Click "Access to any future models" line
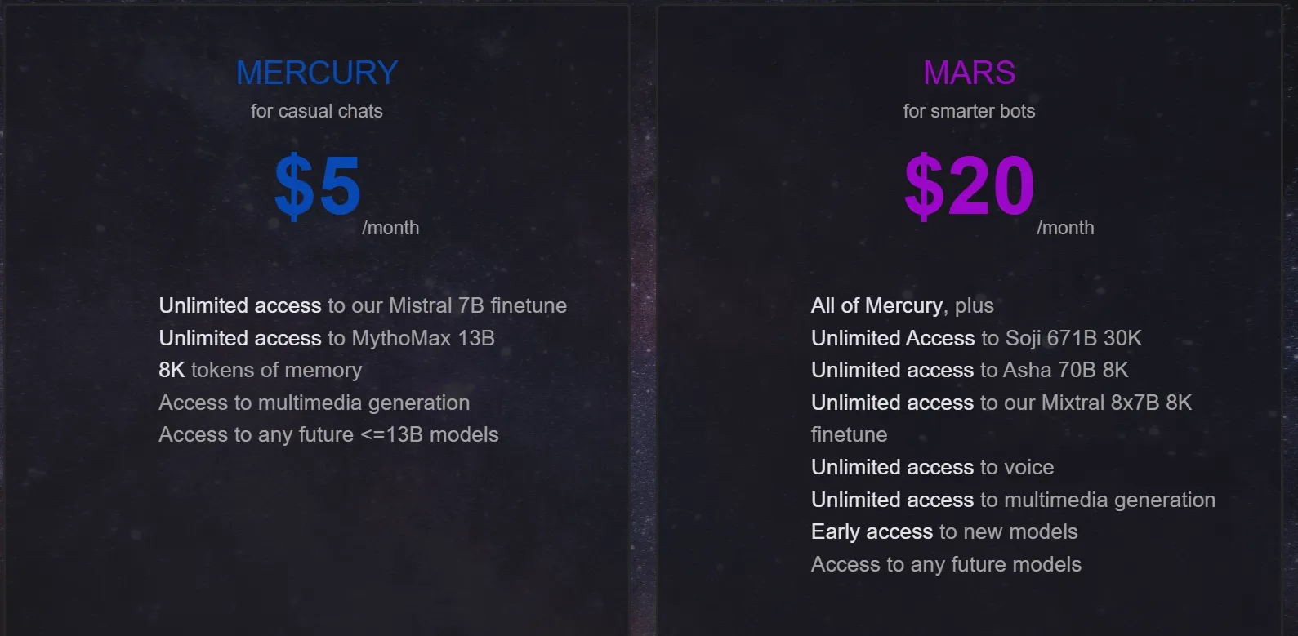1298x636 pixels. (x=946, y=564)
